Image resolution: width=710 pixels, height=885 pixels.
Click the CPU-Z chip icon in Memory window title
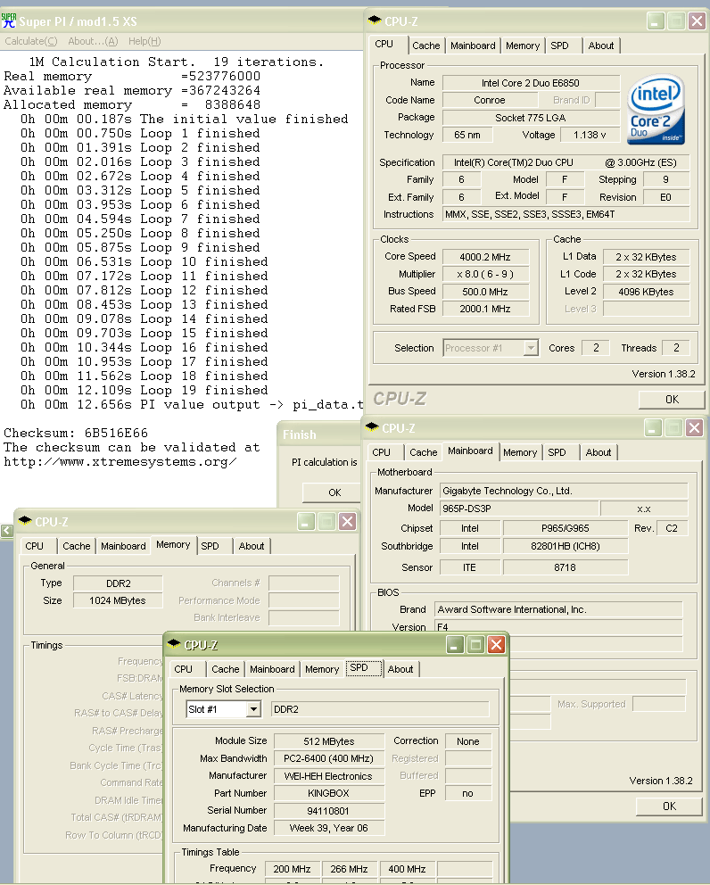(25, 521)
